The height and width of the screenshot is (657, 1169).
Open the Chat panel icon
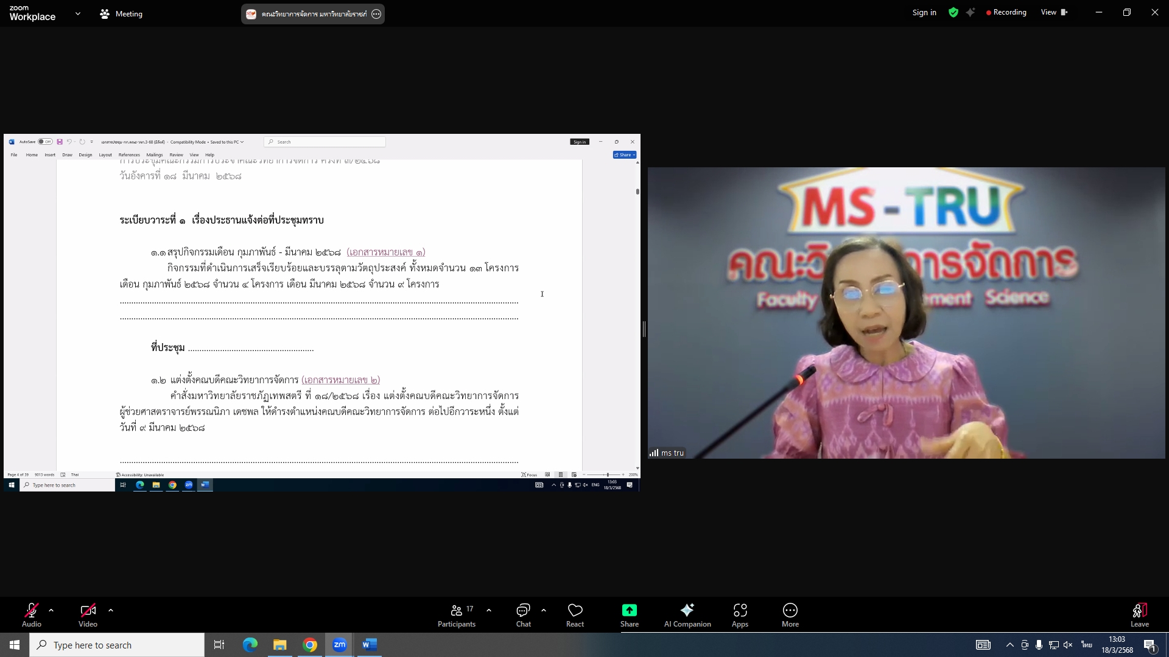(x=523, y=610)
